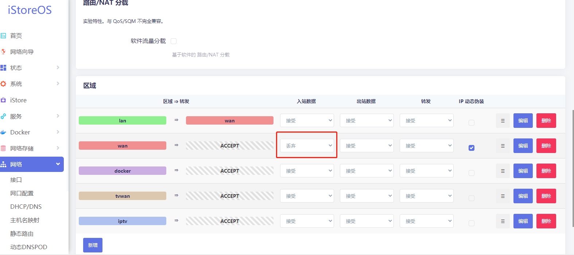This screenshot has width=574, height=255.
Task: Click the drag handle icon for iptv row
Action: 503,221
